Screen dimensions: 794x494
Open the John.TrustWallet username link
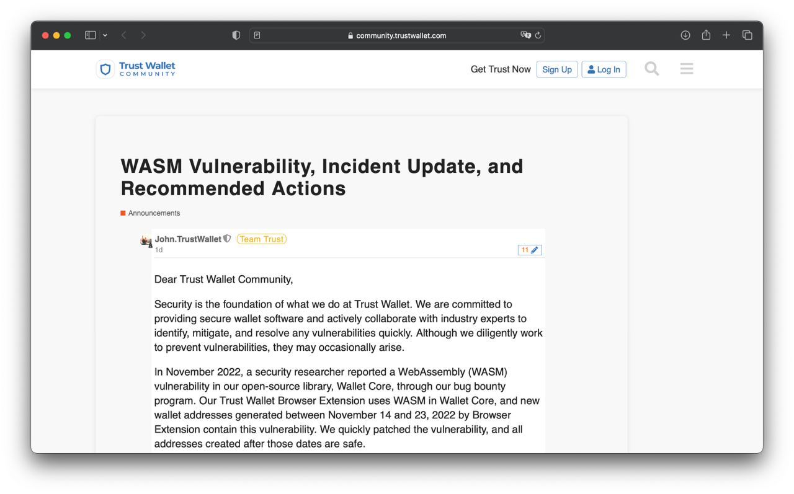188,239
